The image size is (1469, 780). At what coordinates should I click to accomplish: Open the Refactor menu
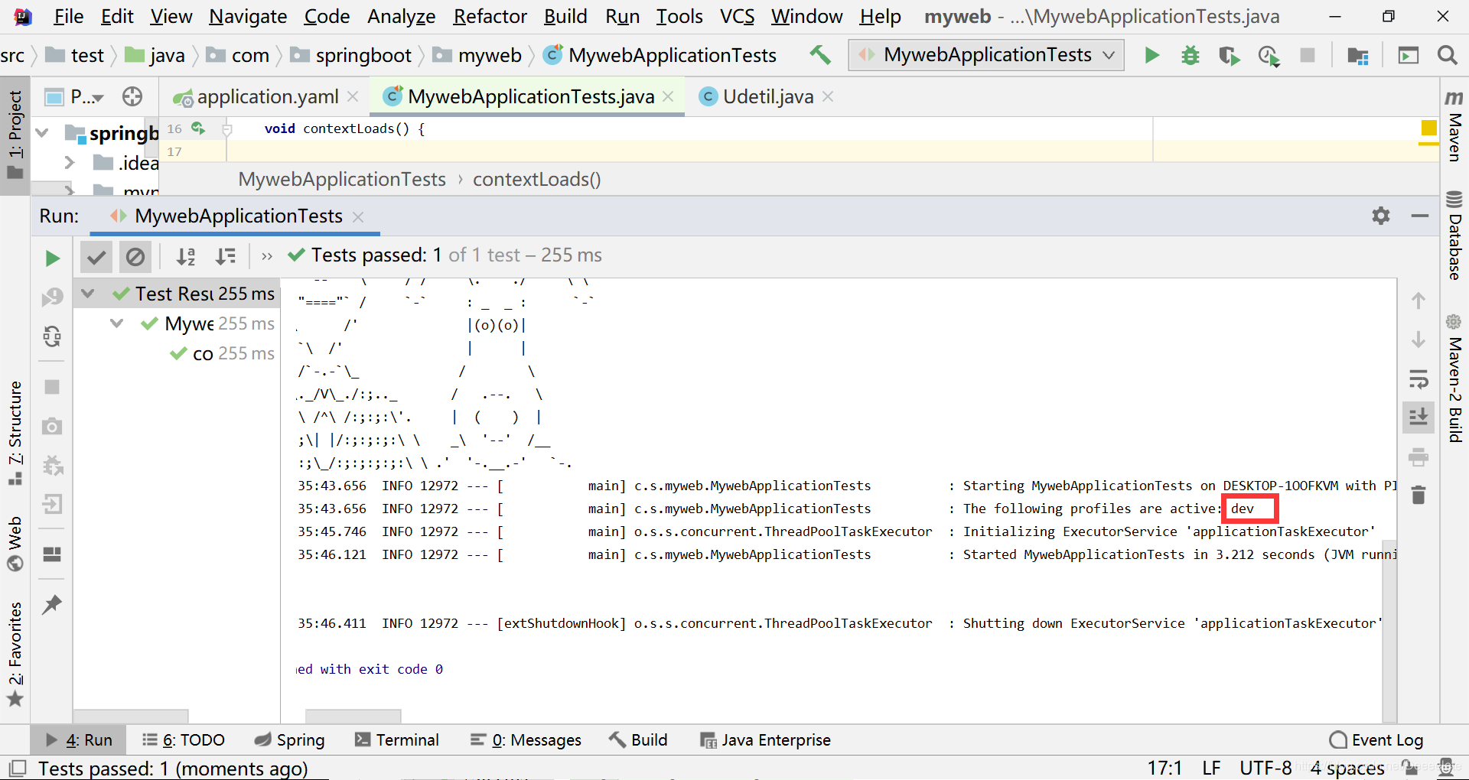pos(490,16)
